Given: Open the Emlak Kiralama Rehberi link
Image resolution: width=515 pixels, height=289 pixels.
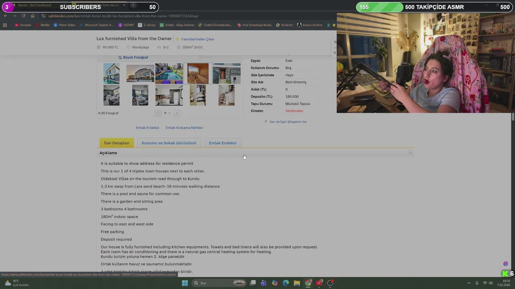Looking at the screenshot, I should [x=184, y=128].
